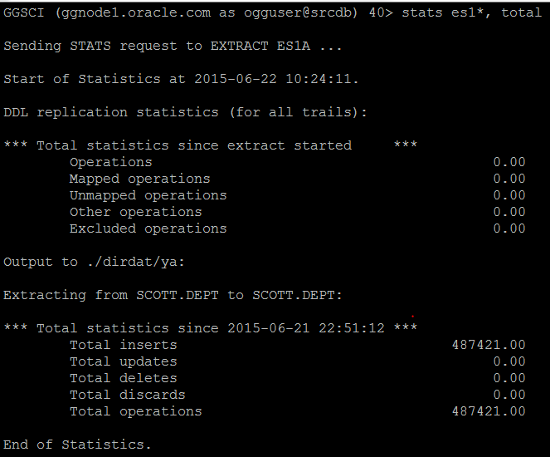The height and width of the screenshot is (457, 550).
Task: Click the 'stats es1*, total' command text
Action: point(471,13)
